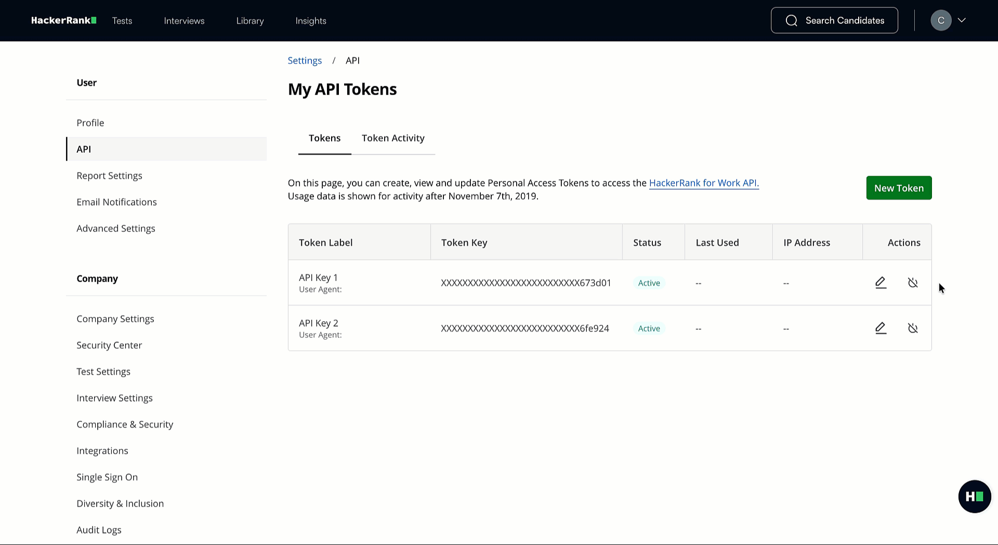Open Advanced Settings in sidebar
This screenshot has width=998, height=545.
116,229
